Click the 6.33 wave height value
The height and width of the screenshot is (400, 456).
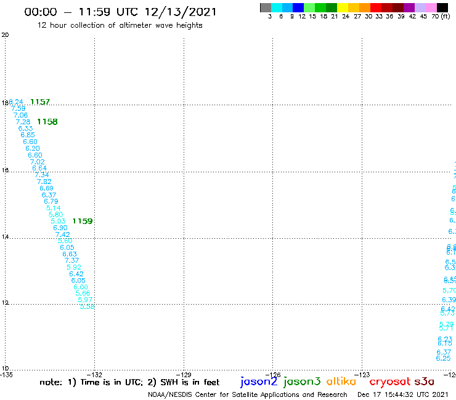click(x=26, y=129)
